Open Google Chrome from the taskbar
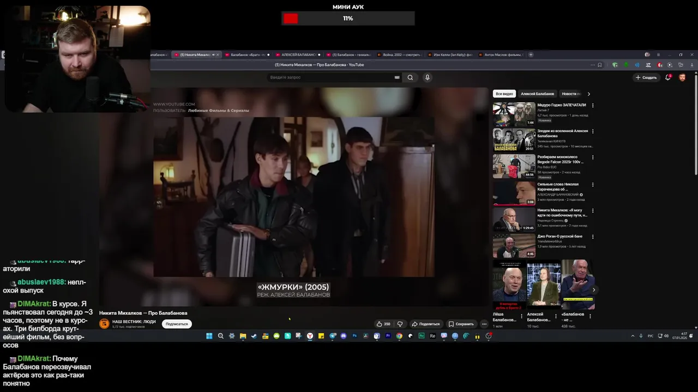The height and width of the screenshot is (392, 698). [399, 336]
